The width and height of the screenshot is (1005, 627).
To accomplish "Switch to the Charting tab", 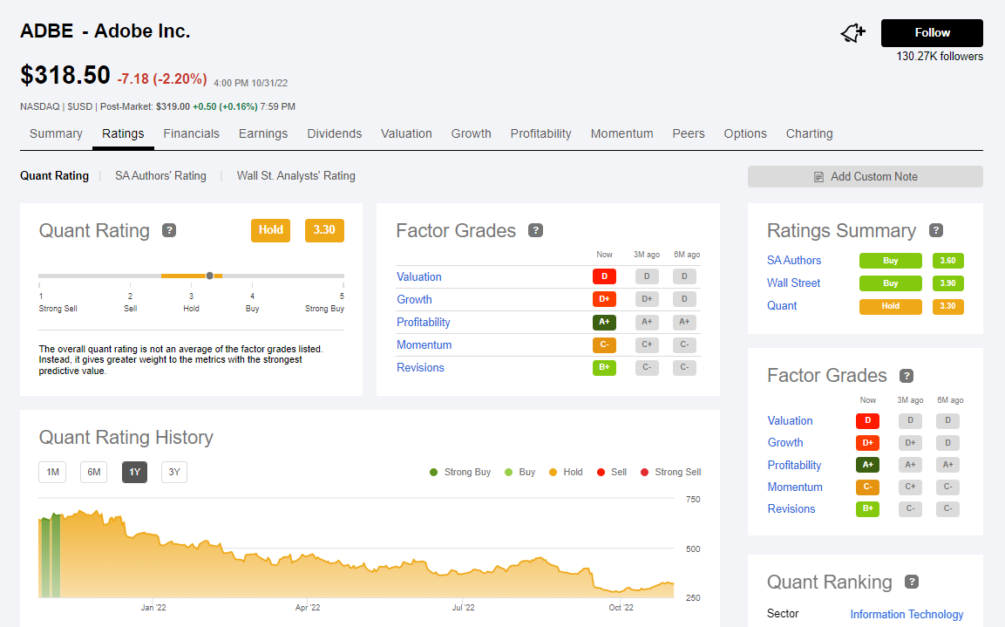I will pyautogui.click(x=810, y=133).
